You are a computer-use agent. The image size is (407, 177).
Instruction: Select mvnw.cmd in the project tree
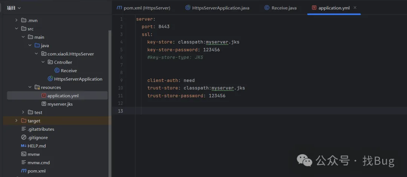point(39,162)
